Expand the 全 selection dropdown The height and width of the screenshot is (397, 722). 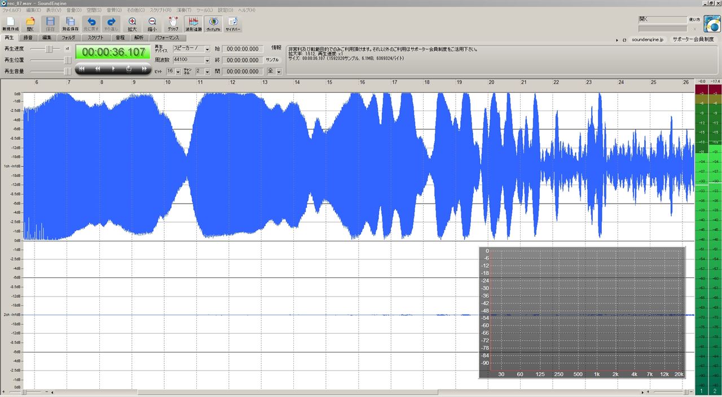(x=279, y=72)
